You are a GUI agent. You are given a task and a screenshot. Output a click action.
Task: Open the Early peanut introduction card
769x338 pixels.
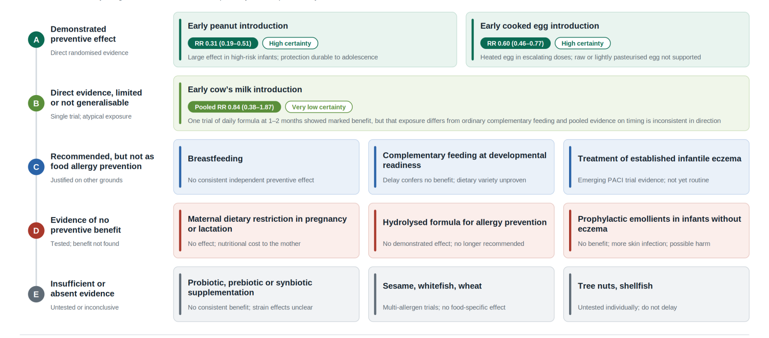[315, 39]
